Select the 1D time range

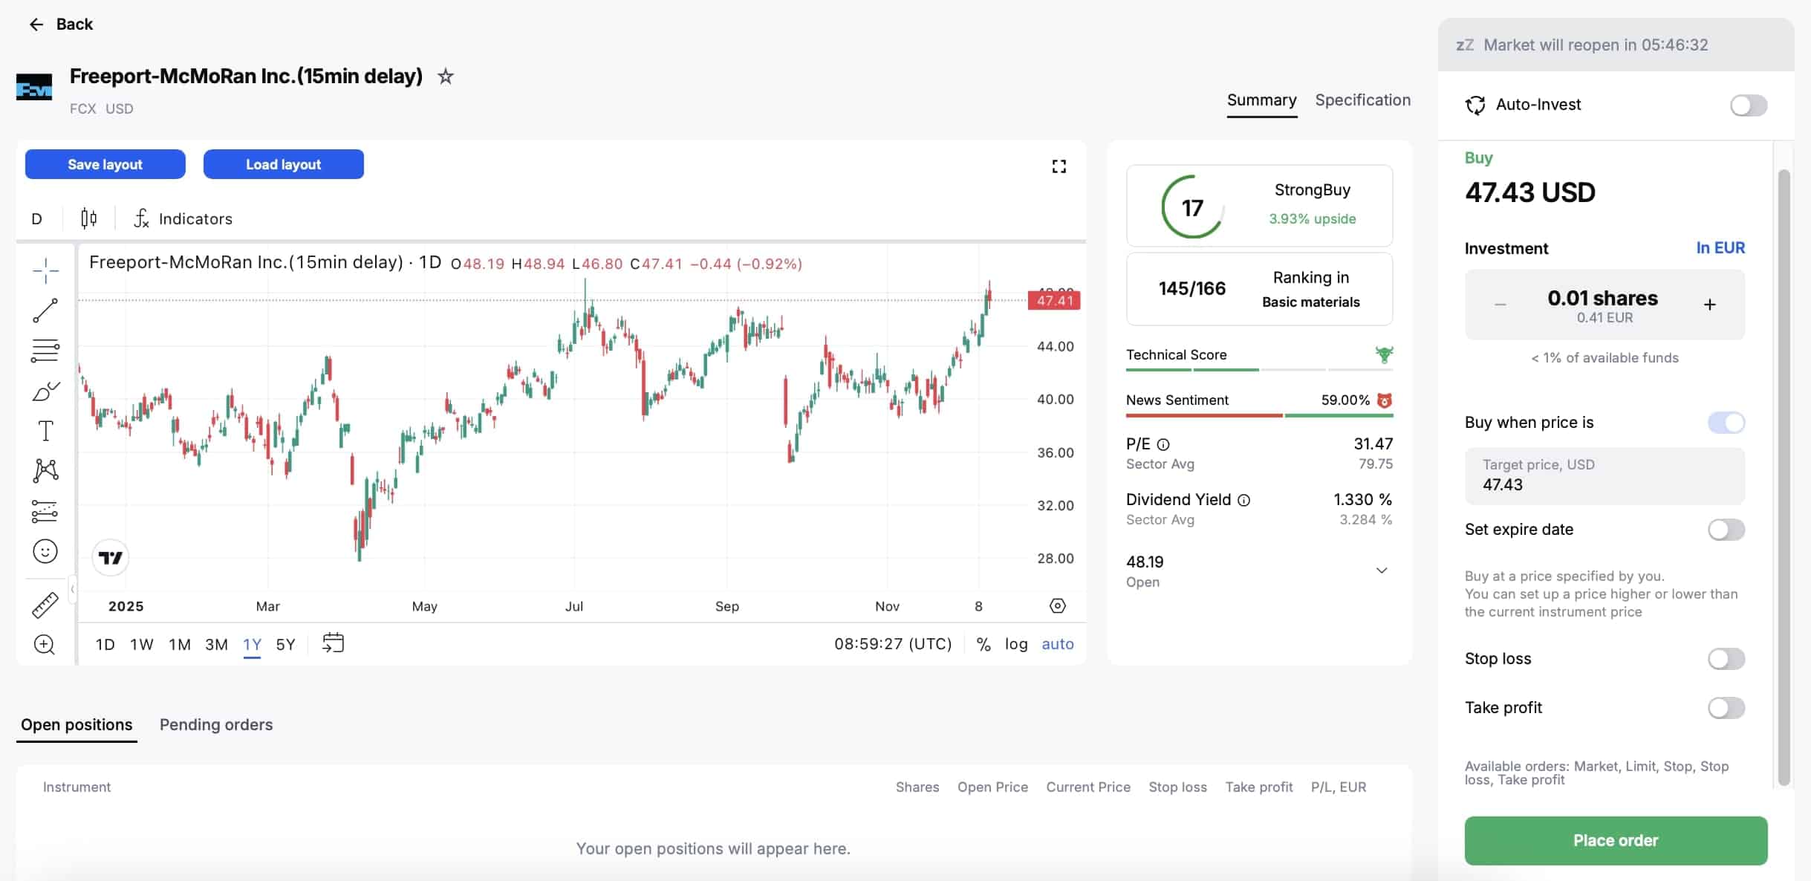click(x=105, y=644)
